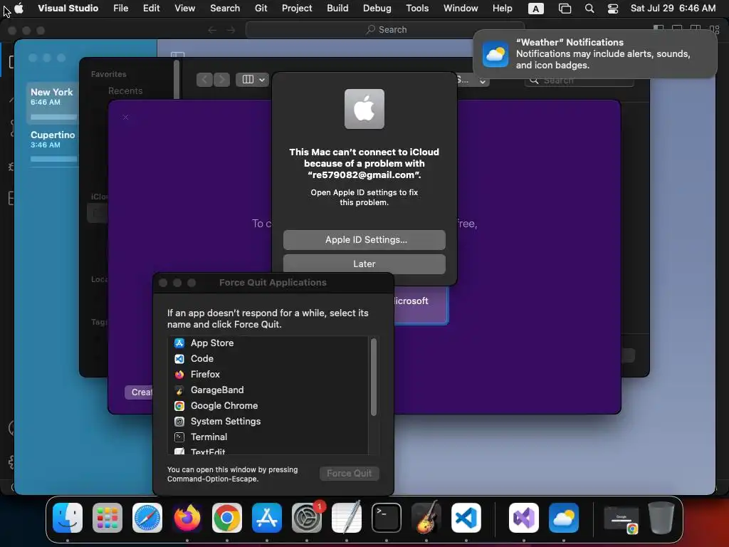
Task: Dismiss iCloud alert with Later button
Action: [364, 264]
